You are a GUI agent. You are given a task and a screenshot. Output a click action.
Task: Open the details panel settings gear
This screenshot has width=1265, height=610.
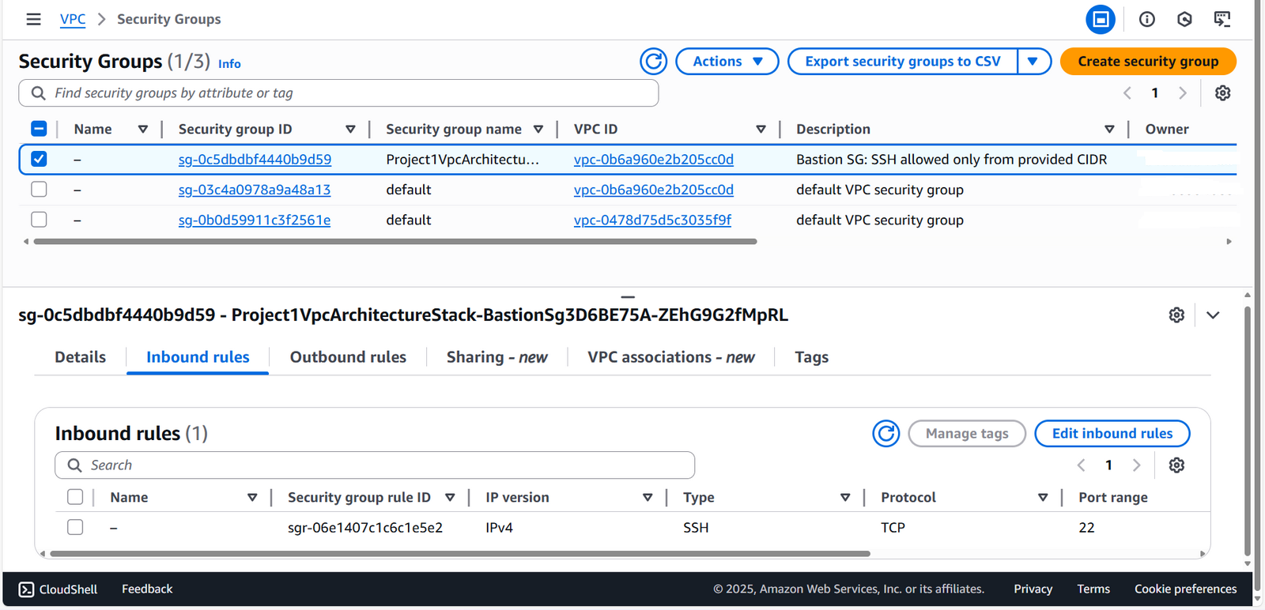[x=1176, y=315]
